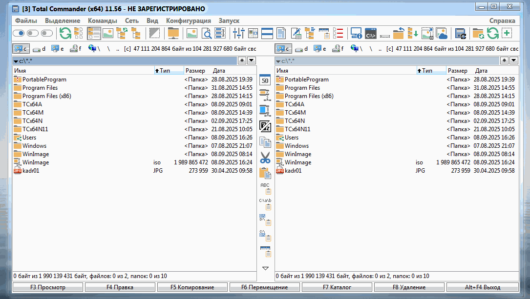
Task: Open the Конфигурация menu
Action: tap(188, 20)
